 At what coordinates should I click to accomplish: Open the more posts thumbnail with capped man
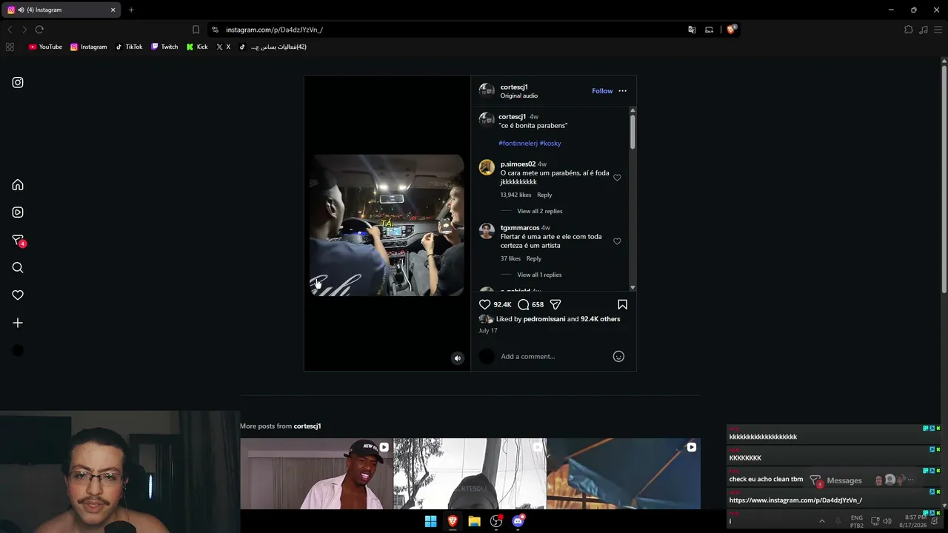316,474
